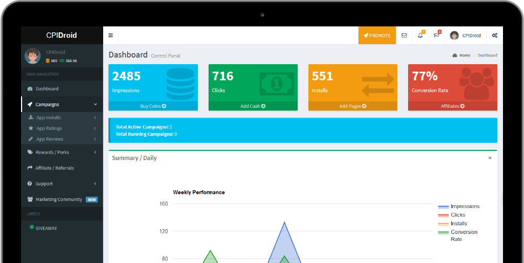Open Dashboard in the sidebar
The height and width of the screenshot is (263, 524).
[x=62, y=88]
